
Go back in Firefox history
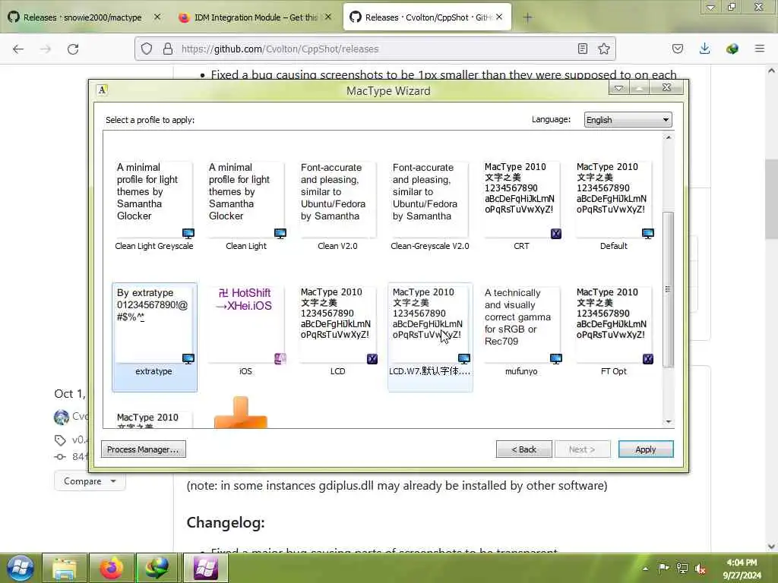[18, 49]
